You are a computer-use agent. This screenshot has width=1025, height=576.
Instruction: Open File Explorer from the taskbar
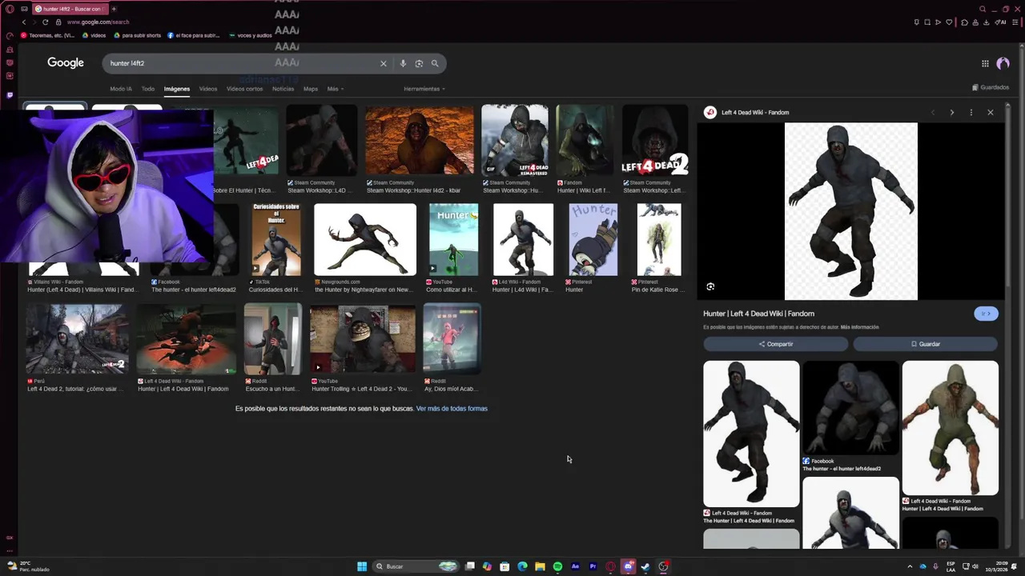click(540, 566)
